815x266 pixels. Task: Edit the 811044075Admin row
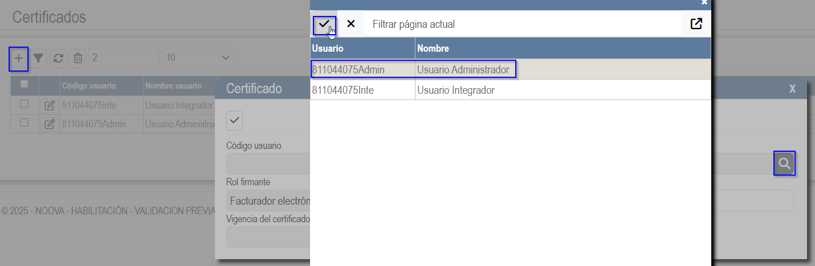[x=50, y=124]
